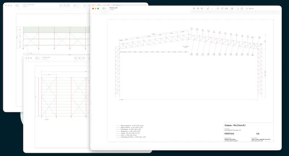
Task: Click the first magnifier icon in Planta.pdf toolbar
Action: point(76,58)
